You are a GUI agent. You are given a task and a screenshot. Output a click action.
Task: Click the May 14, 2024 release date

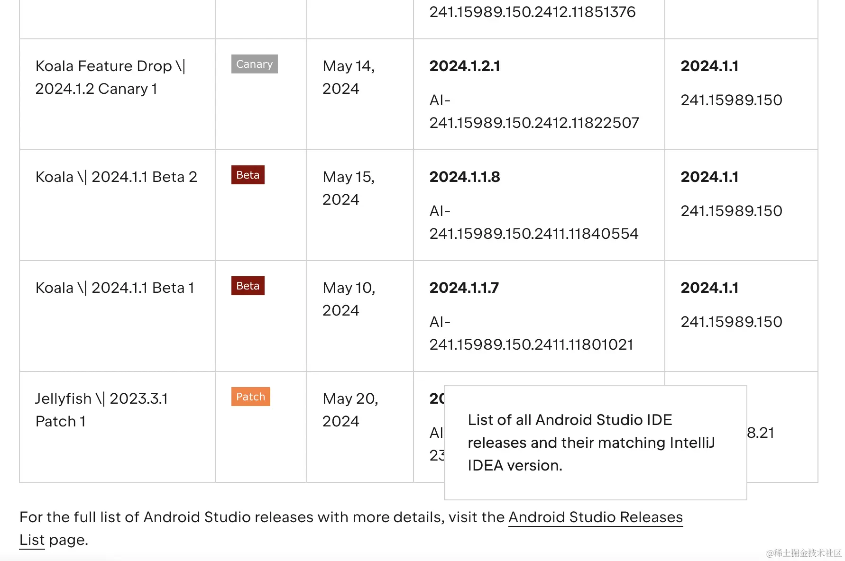(x=349, y=77)
